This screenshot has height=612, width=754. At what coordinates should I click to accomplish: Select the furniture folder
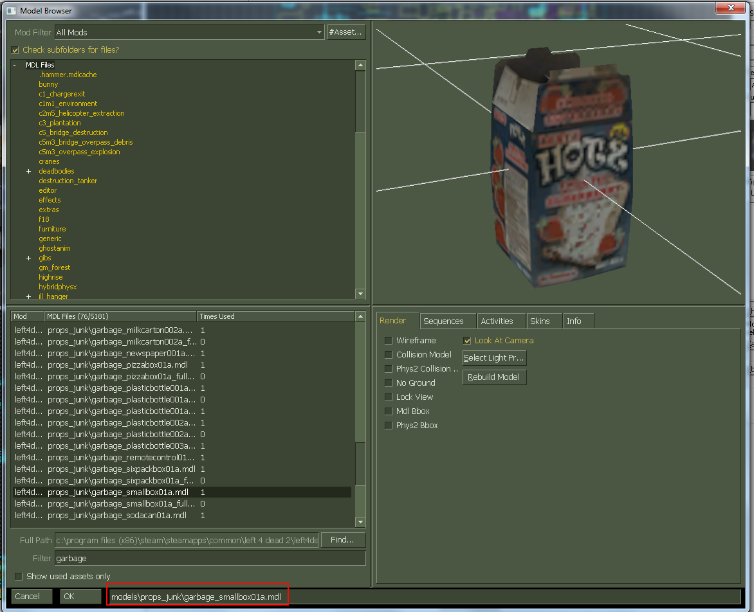(52, 229)
